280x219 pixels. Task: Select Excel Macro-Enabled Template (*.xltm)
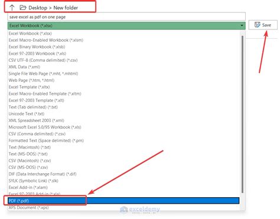[x=45, y=94]
